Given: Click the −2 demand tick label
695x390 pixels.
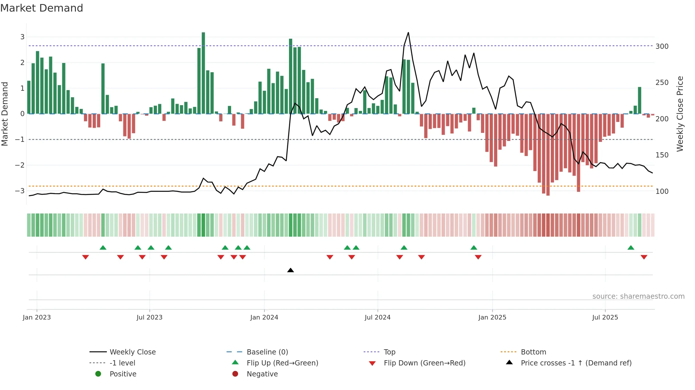Looking at the screenshot, I should pos(20,165).
